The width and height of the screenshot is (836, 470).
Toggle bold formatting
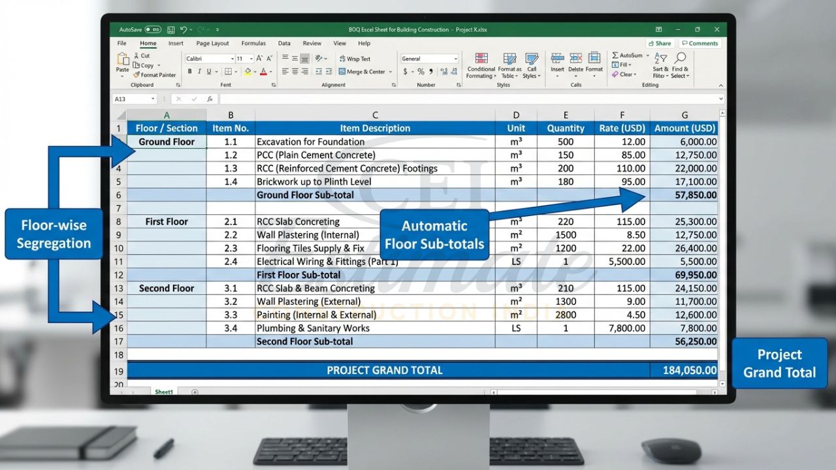tap(189, 71)
